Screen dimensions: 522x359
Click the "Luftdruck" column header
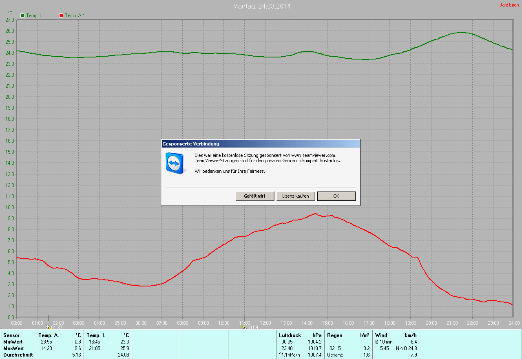click(290, 335)
